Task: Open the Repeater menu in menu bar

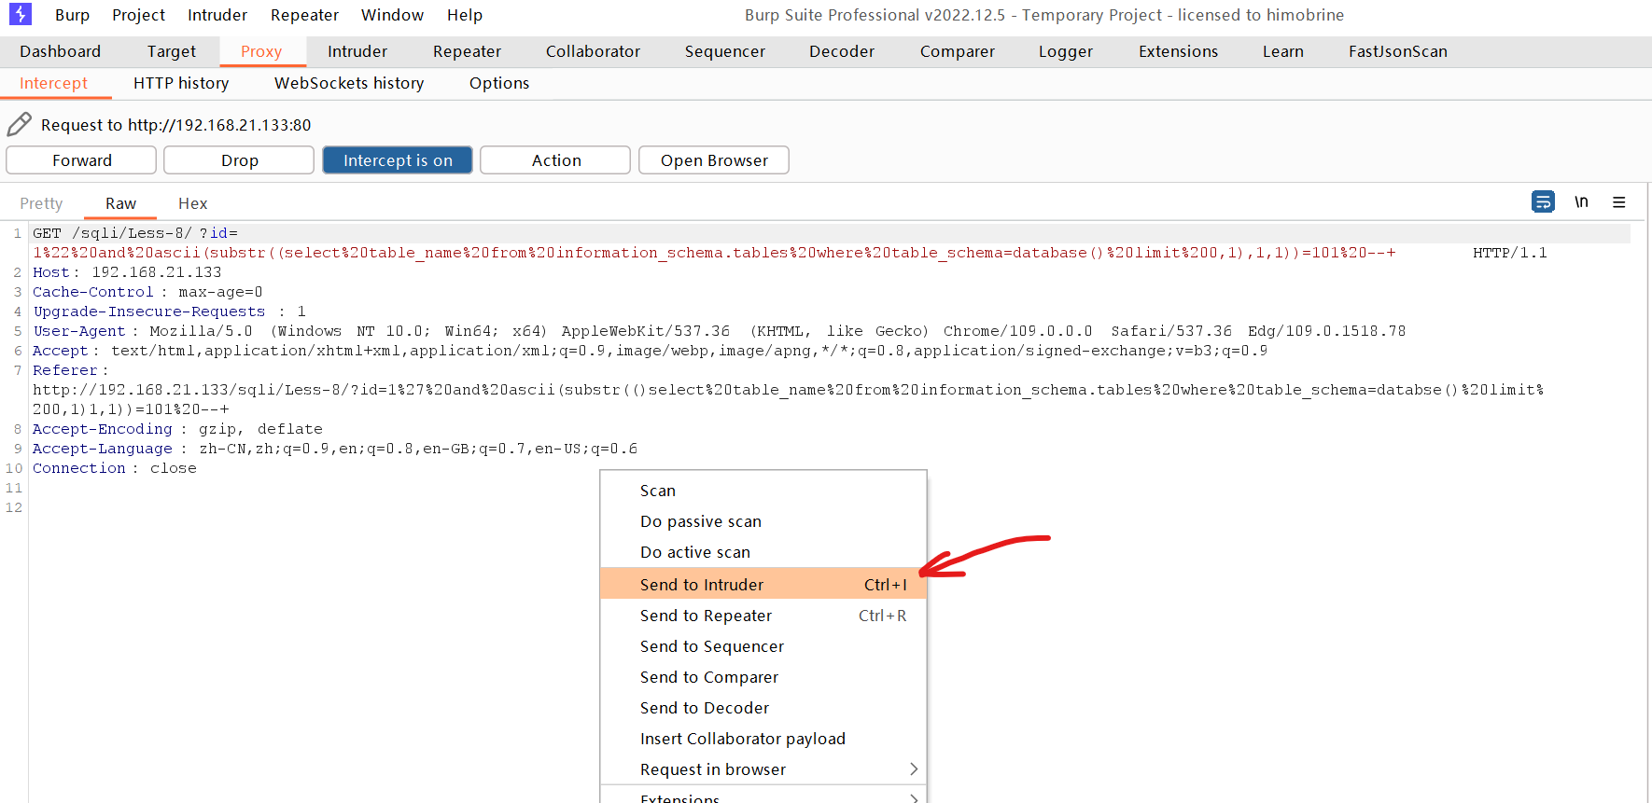Action: 304,15
